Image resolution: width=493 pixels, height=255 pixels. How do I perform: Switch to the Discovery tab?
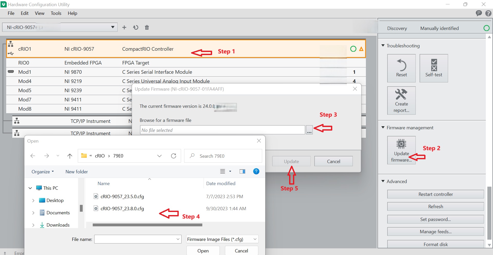[x=397, y=28]
